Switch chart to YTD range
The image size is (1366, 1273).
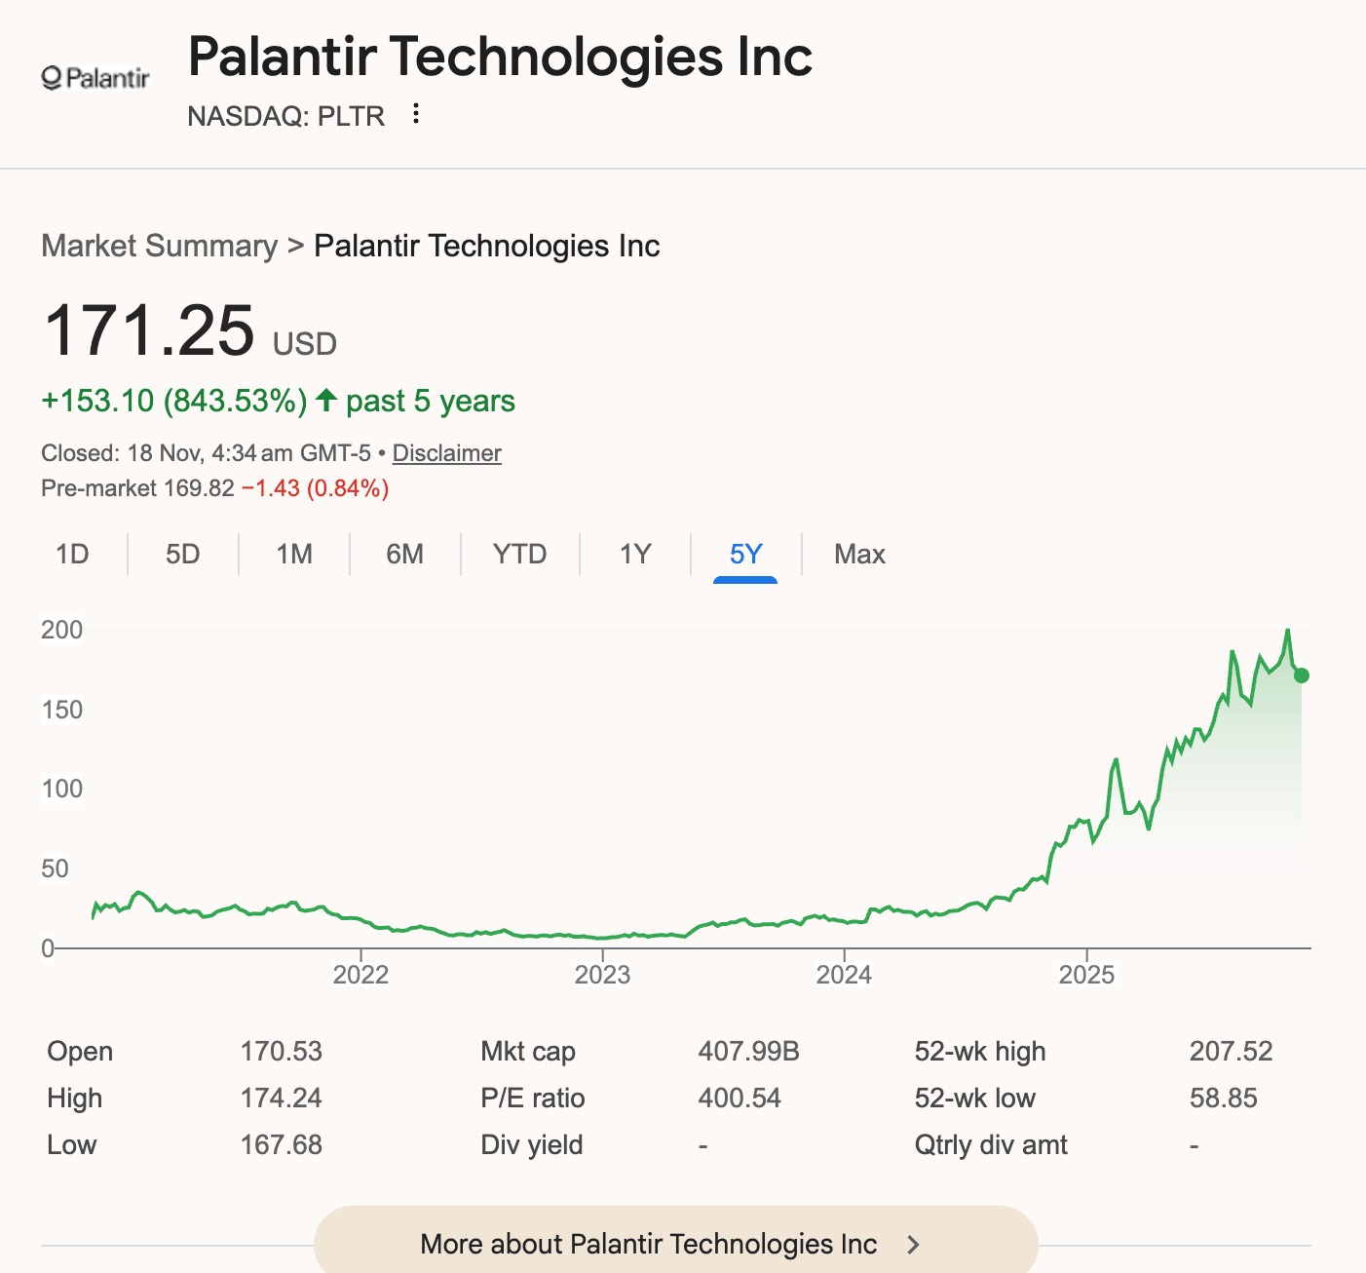click(x=519, y=555)
